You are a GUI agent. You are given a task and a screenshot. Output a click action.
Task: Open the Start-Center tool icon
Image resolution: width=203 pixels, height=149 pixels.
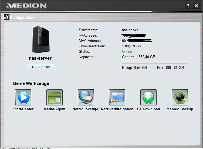point(23,97)
